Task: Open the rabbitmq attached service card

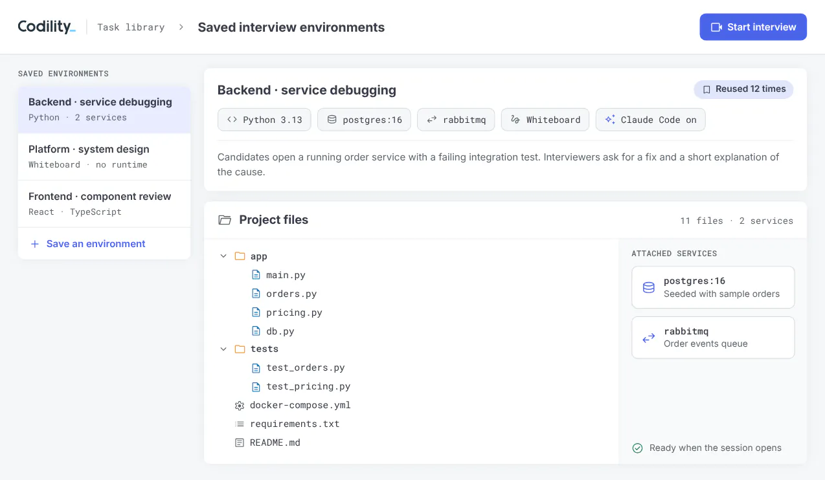Action: (x=713, y=338)
